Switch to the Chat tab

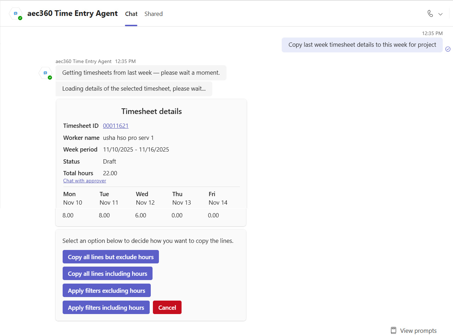pos(131,14)
